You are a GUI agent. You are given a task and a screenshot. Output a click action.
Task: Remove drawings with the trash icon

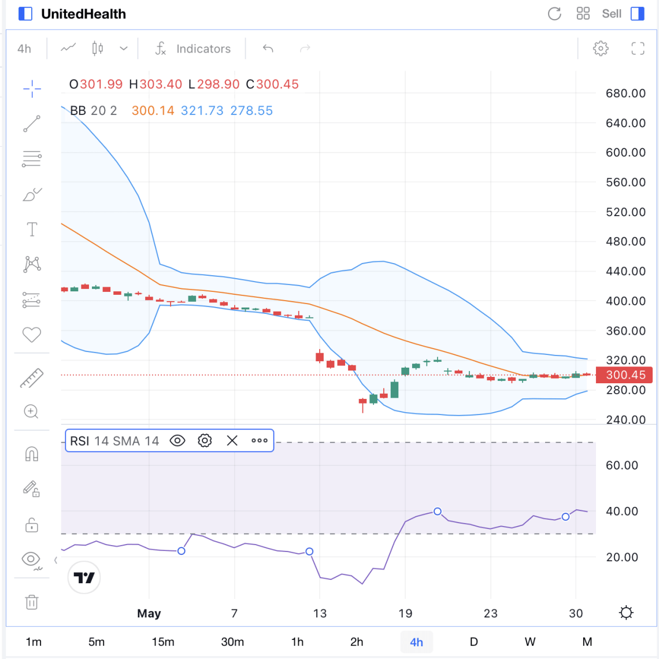point(32,602)
